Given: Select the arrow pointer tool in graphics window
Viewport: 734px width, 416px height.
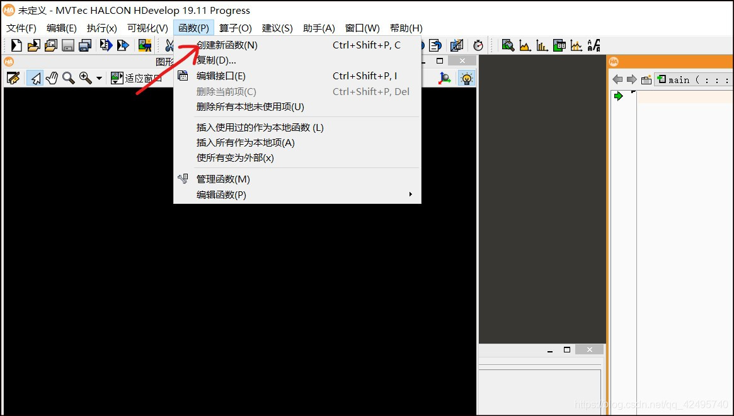Looking at the screenshot, I should [x=35, y=78].
